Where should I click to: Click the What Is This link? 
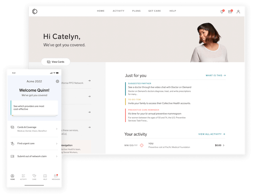click(216, 76)
